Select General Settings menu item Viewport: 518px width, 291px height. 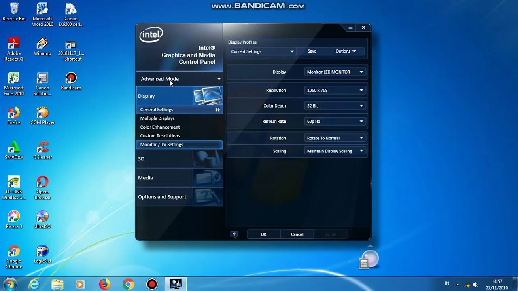point(180,110)
